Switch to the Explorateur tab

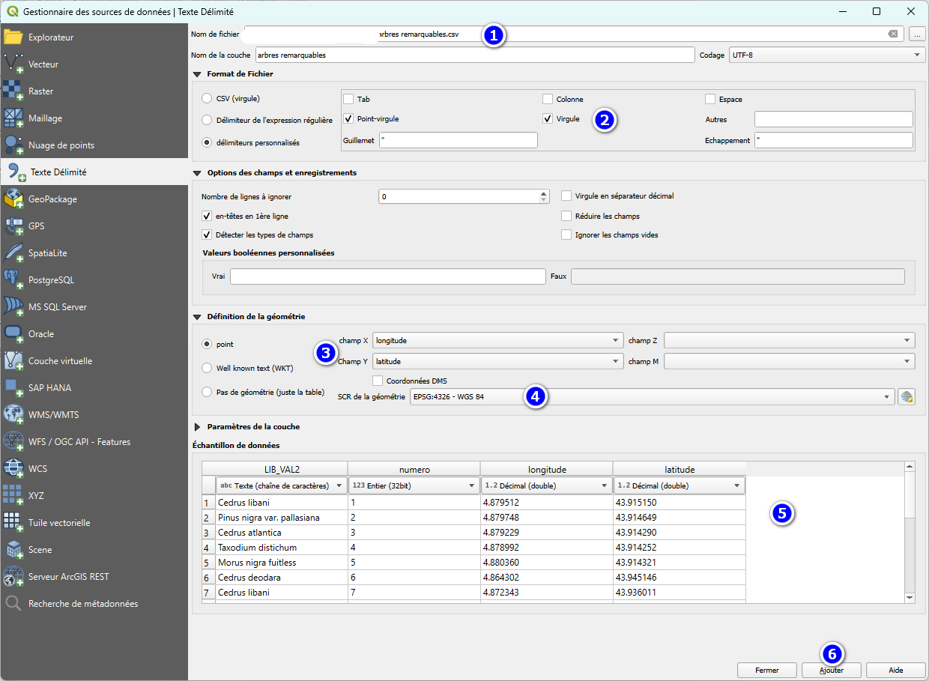click(x=51, y=37)
